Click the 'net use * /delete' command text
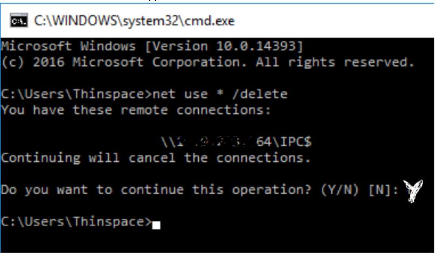 (x=220, y=94)
